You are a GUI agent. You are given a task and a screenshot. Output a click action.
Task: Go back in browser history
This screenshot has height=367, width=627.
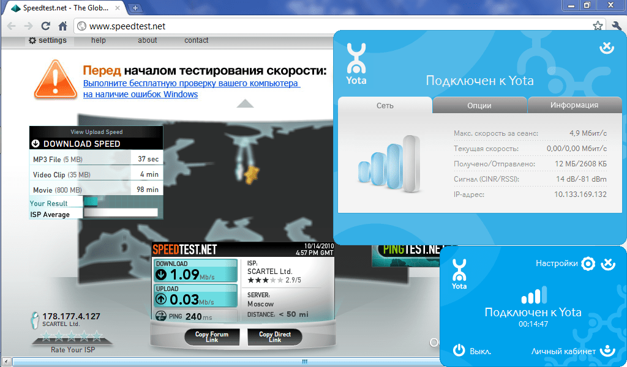[x=12, y=26]
